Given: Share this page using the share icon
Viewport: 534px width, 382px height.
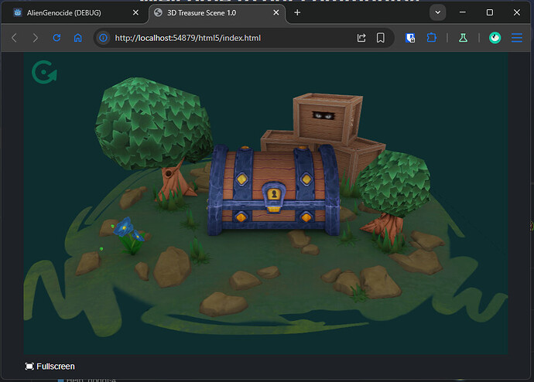Looking at the screenshot, I should tap(361, 38).
